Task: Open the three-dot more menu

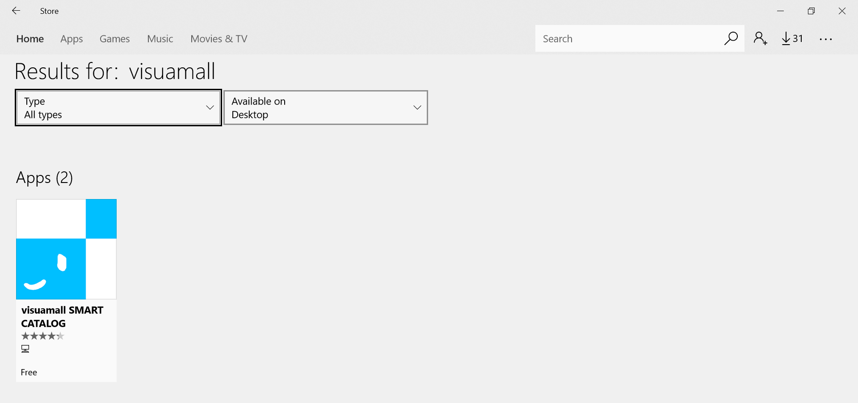Action: (826, 39)
